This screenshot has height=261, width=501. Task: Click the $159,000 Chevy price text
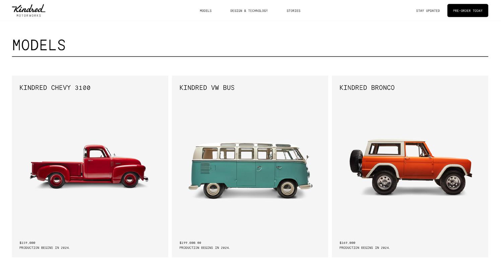(x=27, y=243)
